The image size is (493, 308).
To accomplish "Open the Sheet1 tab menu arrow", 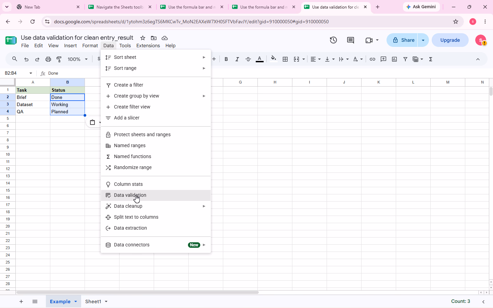I will (106, 301).
